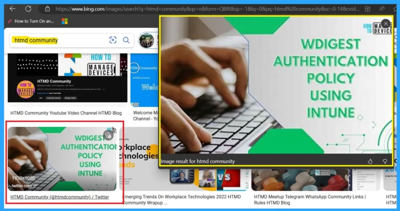Start a visual search with the camera icon
The image size is (400, 211).
coord(113,40)
